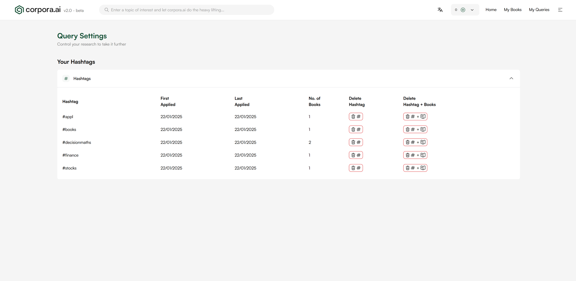Delete the #books hashtag only
The image size is (576, 281).
(x=356, y=130)
